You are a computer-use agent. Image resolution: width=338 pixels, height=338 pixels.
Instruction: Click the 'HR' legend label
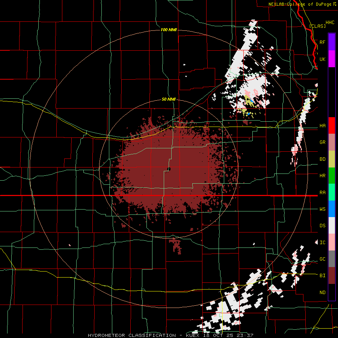click(322, 176)
